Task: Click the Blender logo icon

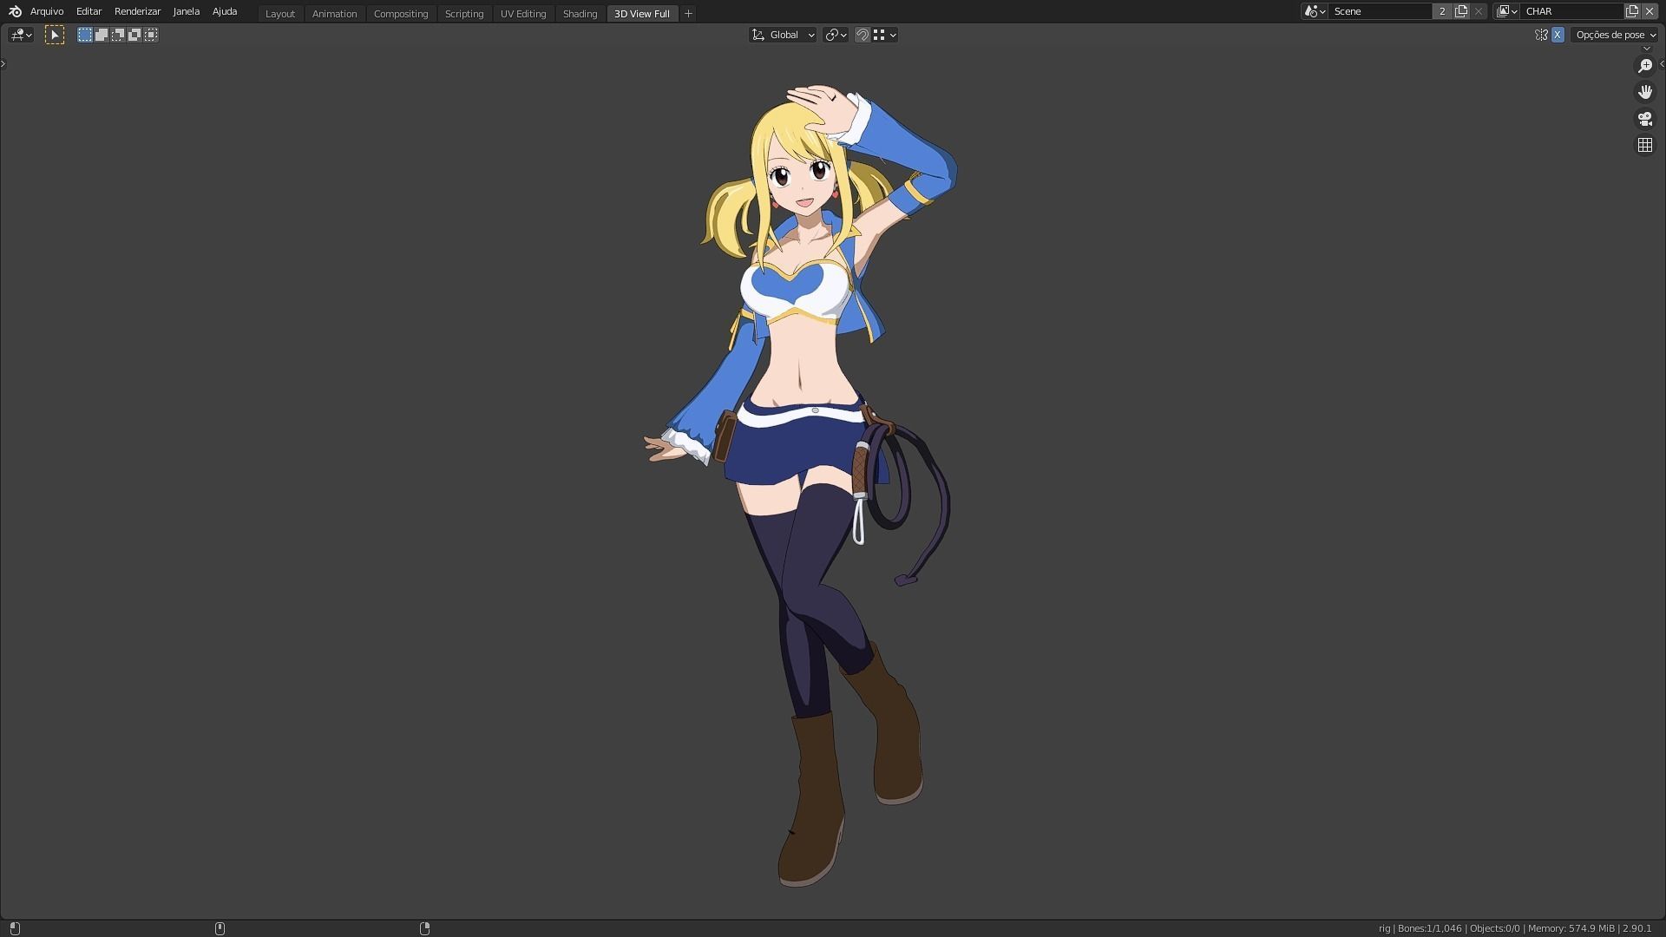Action: click(x=15, y=11)
